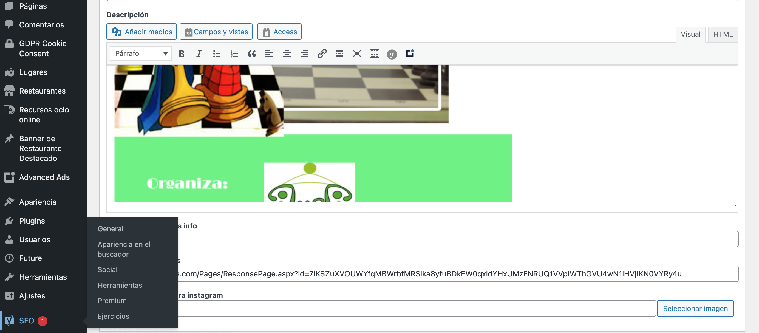
Task: Switch to the Visual editor tab
Action: coord(690,35)
